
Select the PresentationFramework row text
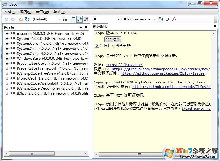pyautogui.click(x=53, y=68)
